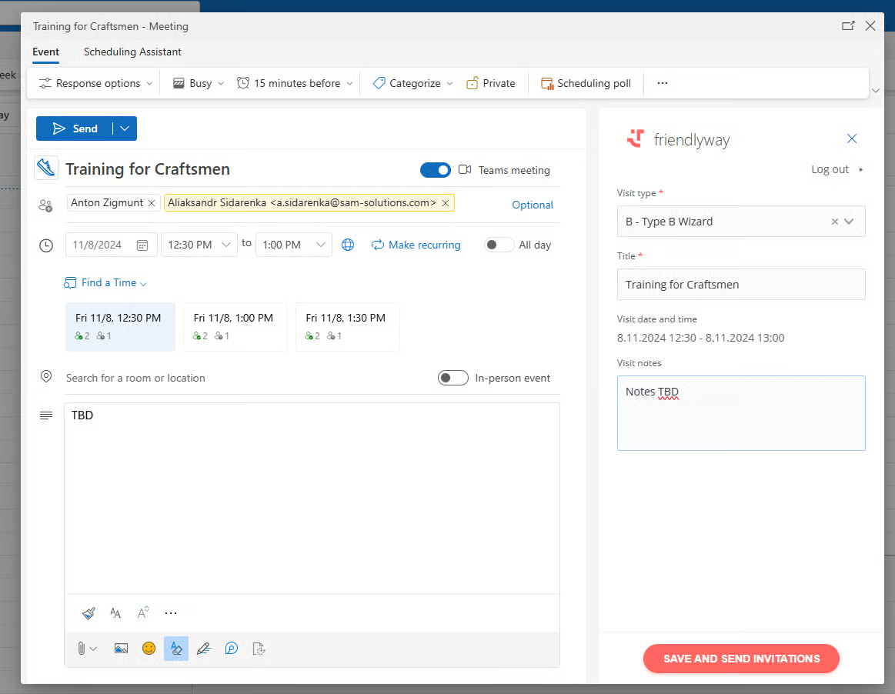
Task: Click the blue speech bubble icon
Action: [x=231, y=649]
